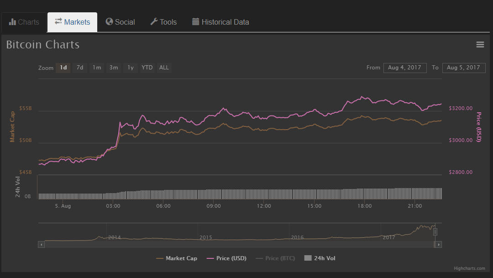This screenshot has height=278, width=493.
Task: Open the Charts tab
Action: click(x=24, y=22)
